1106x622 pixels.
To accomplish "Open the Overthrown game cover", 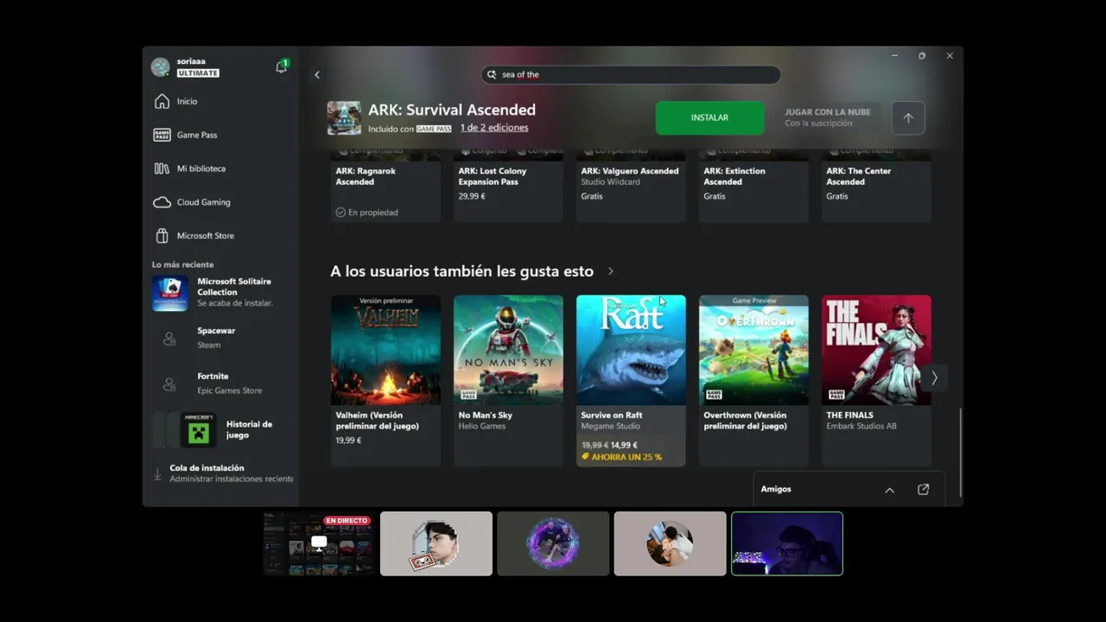I will [753, 350].
